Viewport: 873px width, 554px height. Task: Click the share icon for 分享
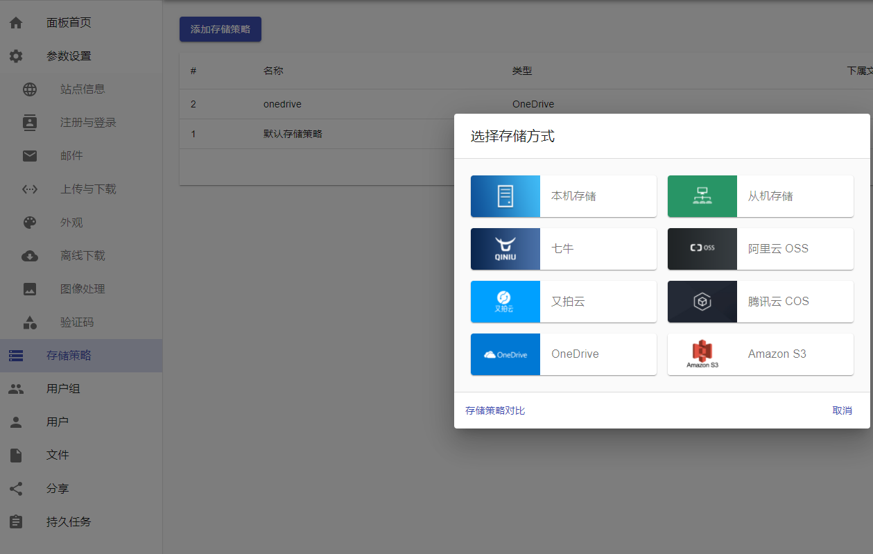coord(16,489)
